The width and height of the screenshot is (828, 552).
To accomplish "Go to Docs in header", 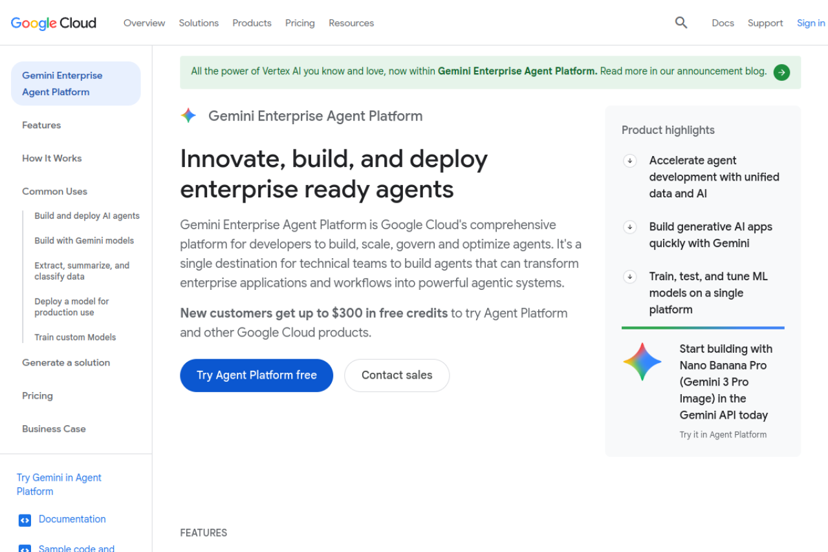I will tap(723, 23).
